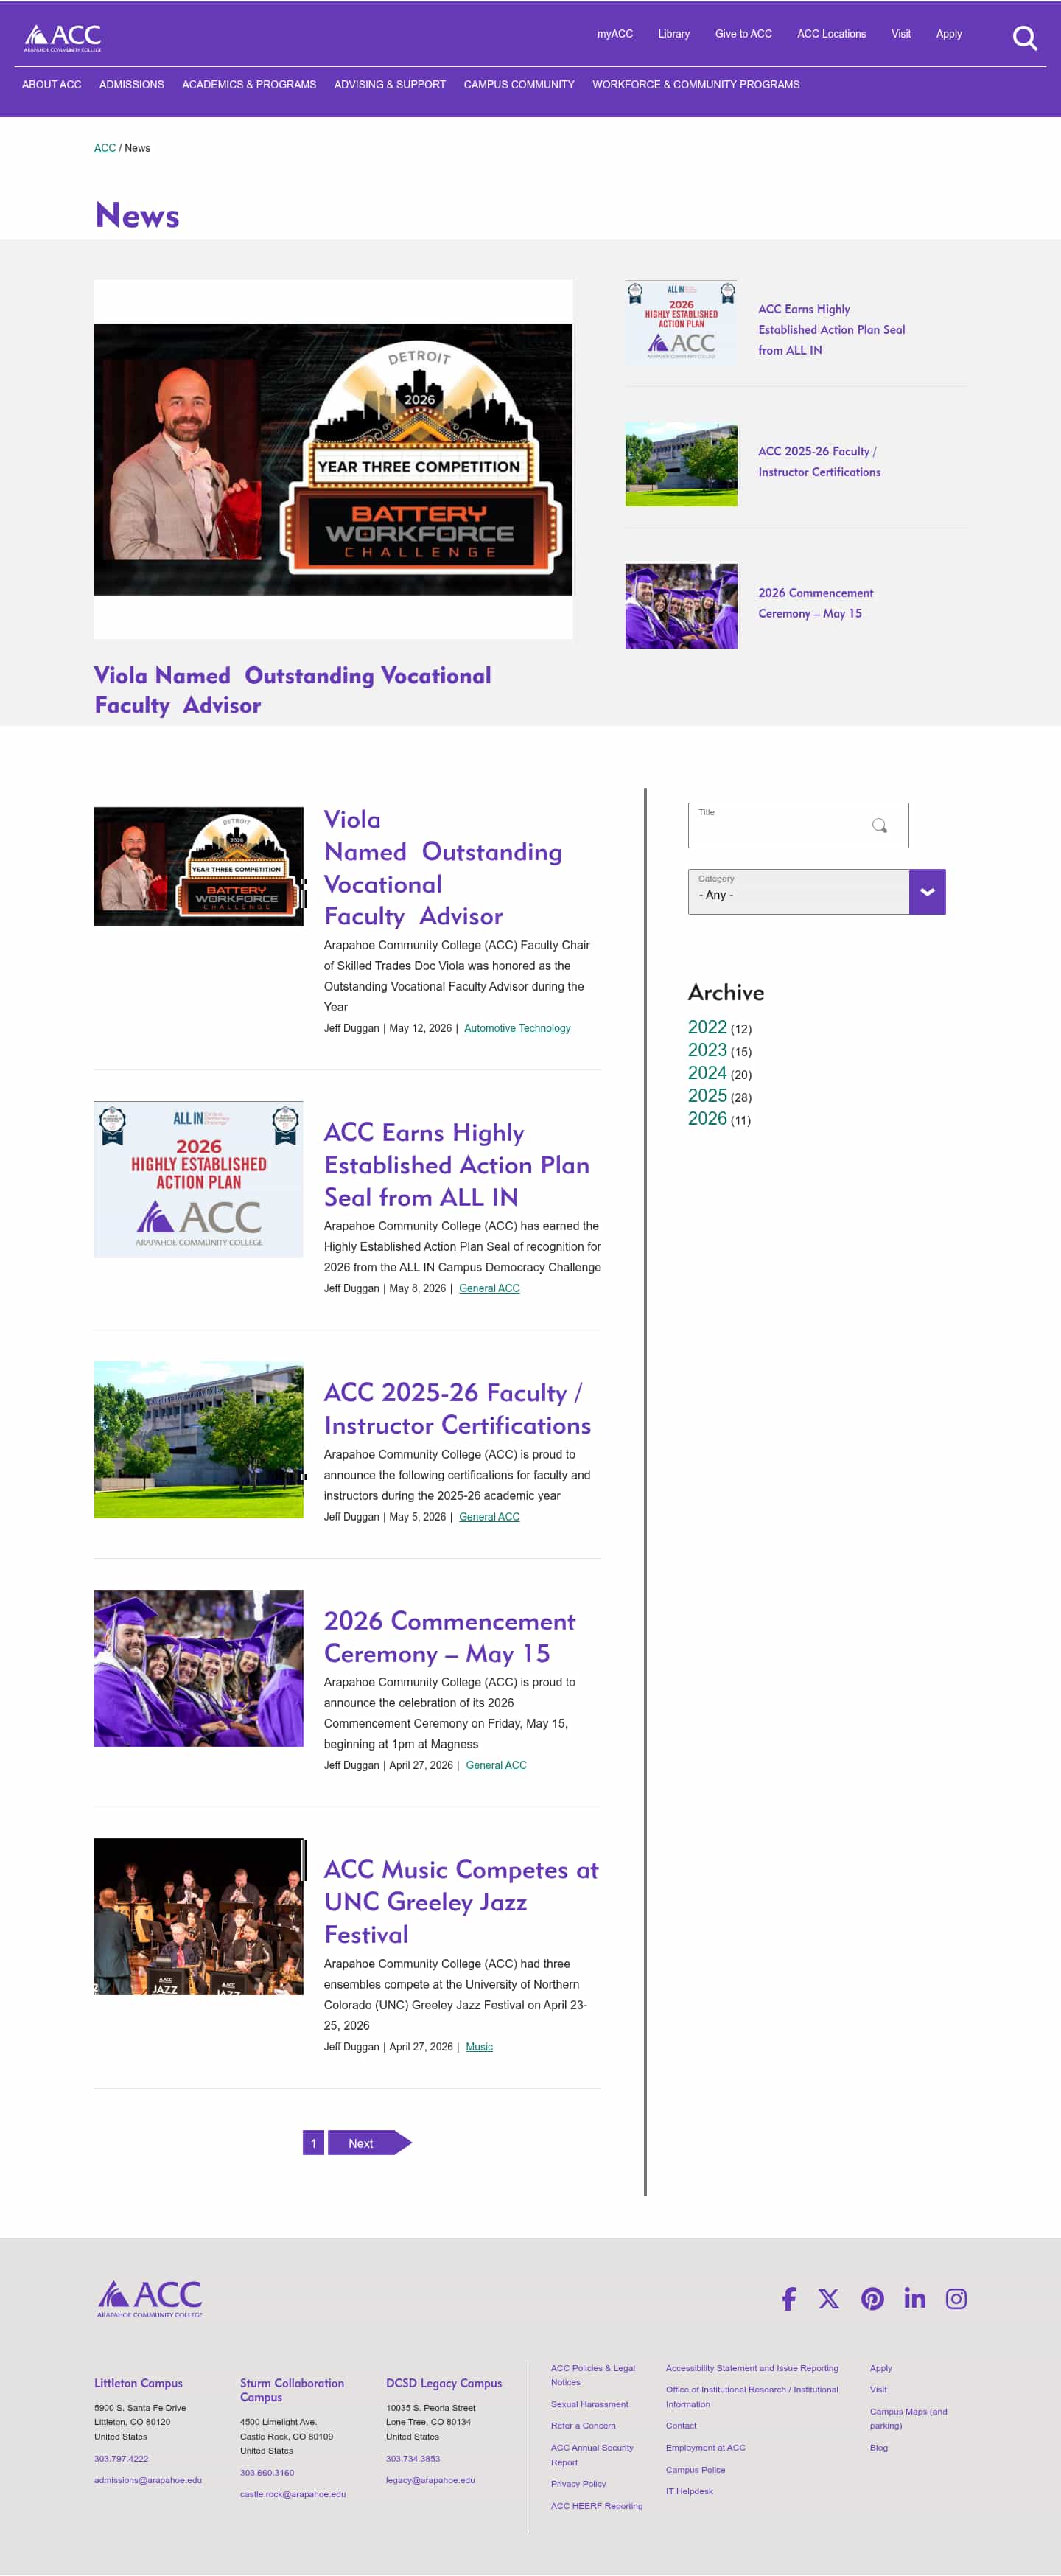
Task: Email castle.rock@arapahoe.edu
Action: [293, 2494]
